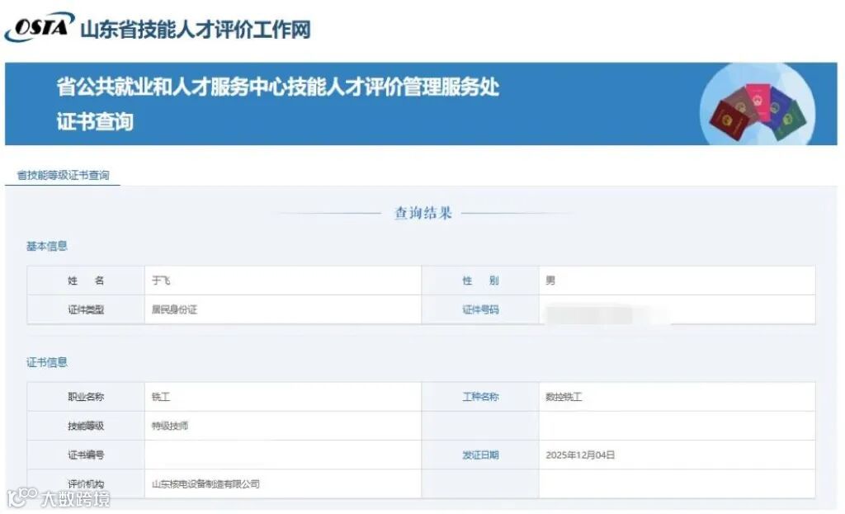Click the 评价机构 field label
845x514 pixels.
pos(86,483)
